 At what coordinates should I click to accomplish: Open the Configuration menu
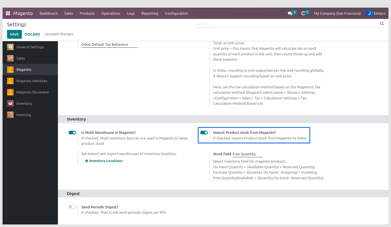pyautogui.click(x=176, y=13)
